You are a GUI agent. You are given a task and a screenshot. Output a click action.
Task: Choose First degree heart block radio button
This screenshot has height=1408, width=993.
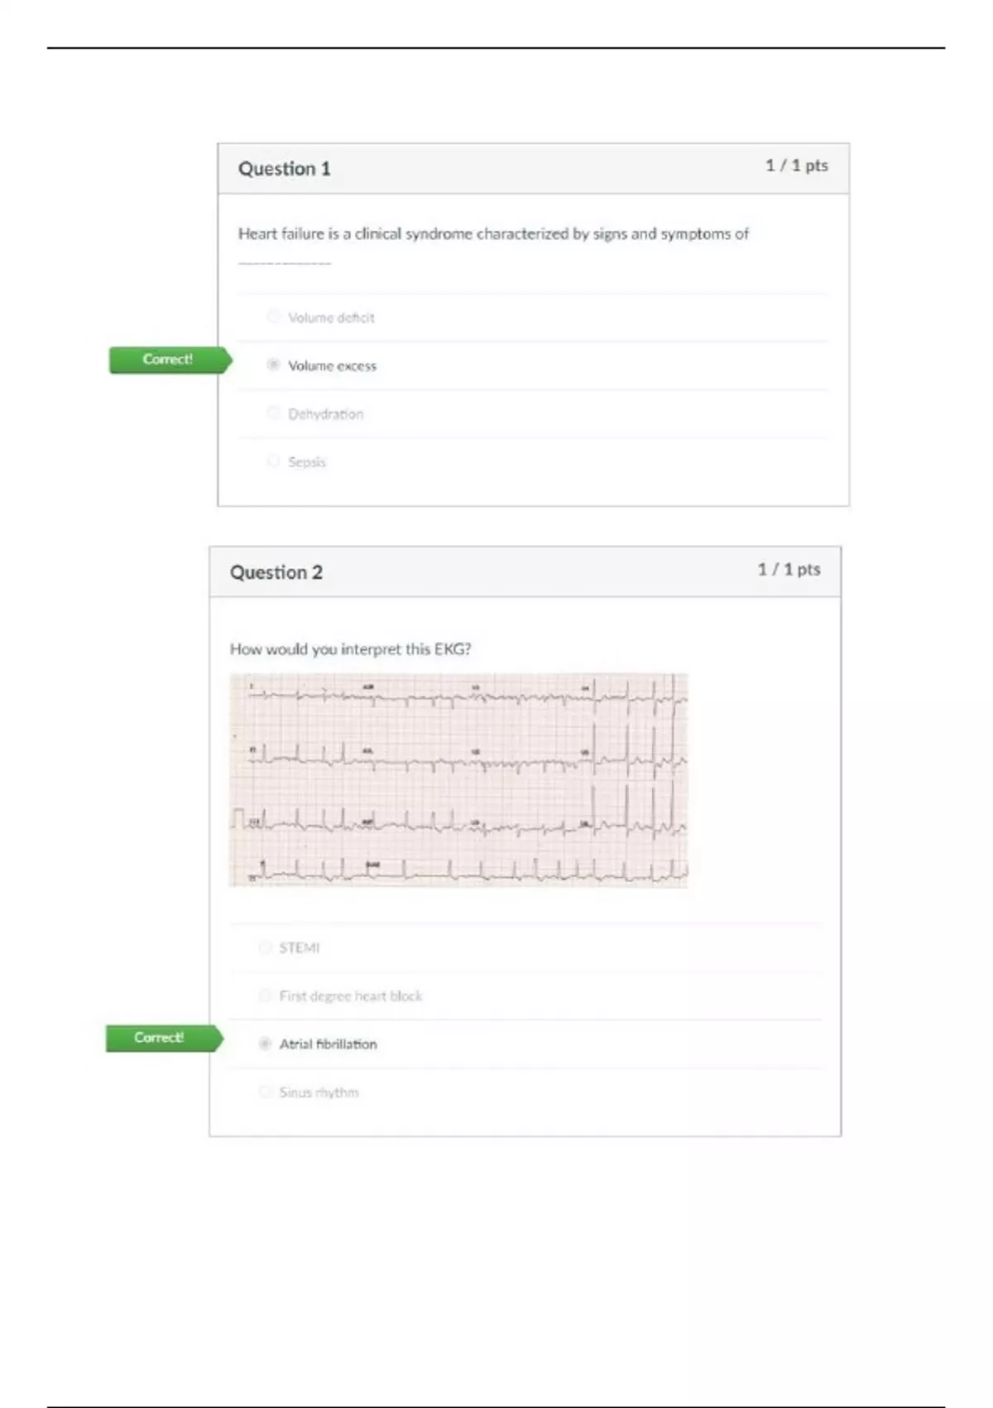click(x=265, y=995)
